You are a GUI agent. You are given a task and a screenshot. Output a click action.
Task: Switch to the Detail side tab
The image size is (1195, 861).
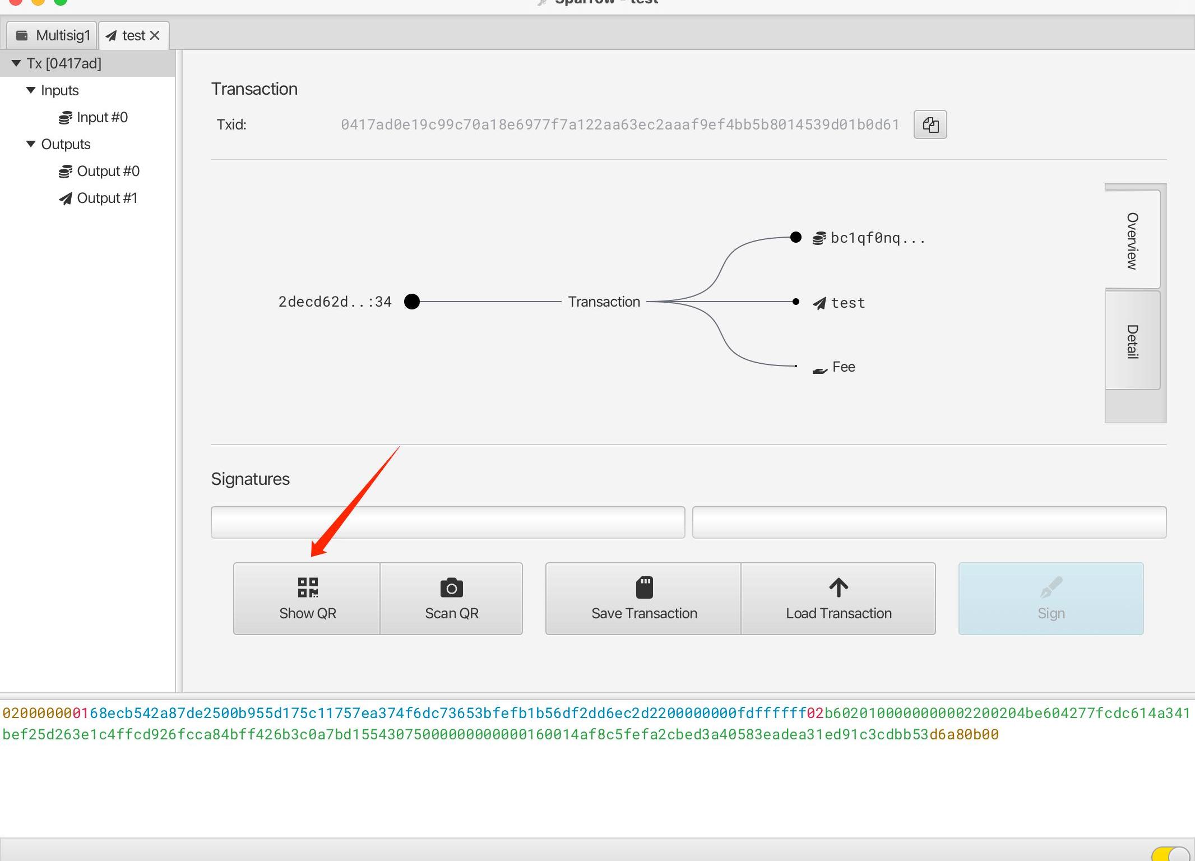pos(1132,340)
